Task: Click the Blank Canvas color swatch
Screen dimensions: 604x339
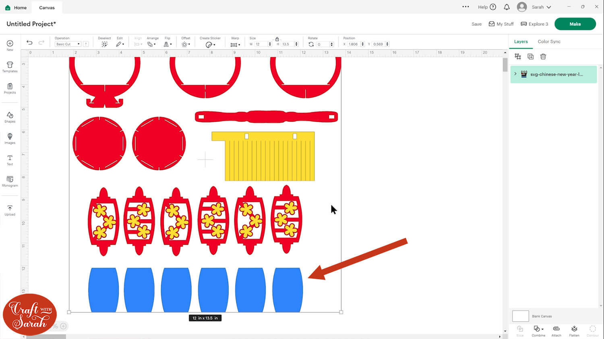Action: click(x=520, y=316)
